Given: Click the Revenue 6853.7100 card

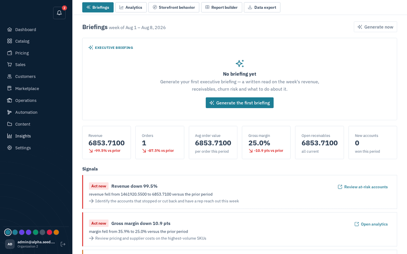Looking at the screenshot, I should (x=106, y=143).
